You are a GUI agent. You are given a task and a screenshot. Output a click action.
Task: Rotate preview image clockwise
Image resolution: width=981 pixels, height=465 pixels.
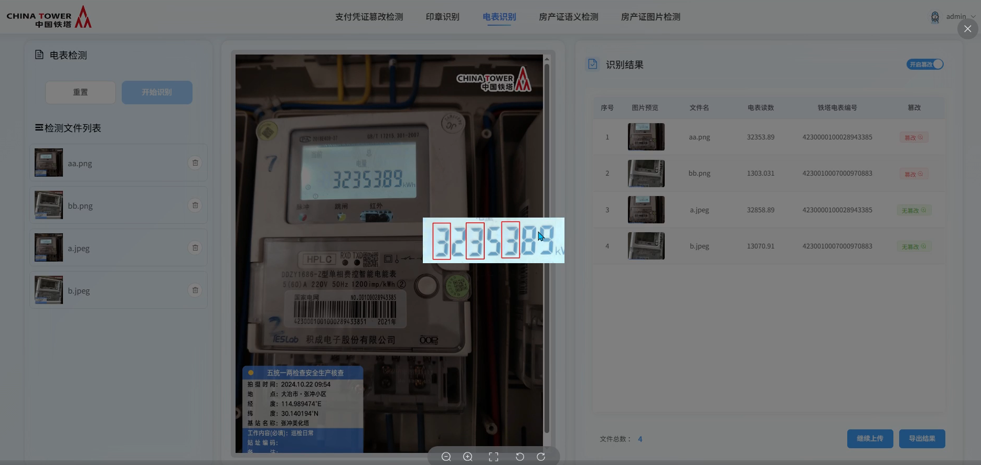pyautogui.click(x=541, y=457)
